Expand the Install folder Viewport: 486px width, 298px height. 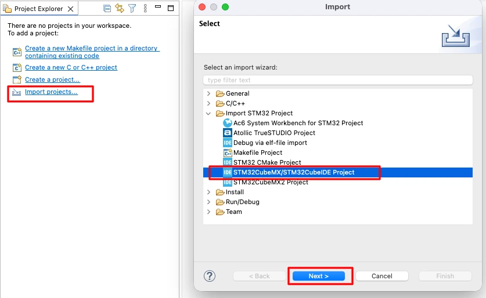208,192
